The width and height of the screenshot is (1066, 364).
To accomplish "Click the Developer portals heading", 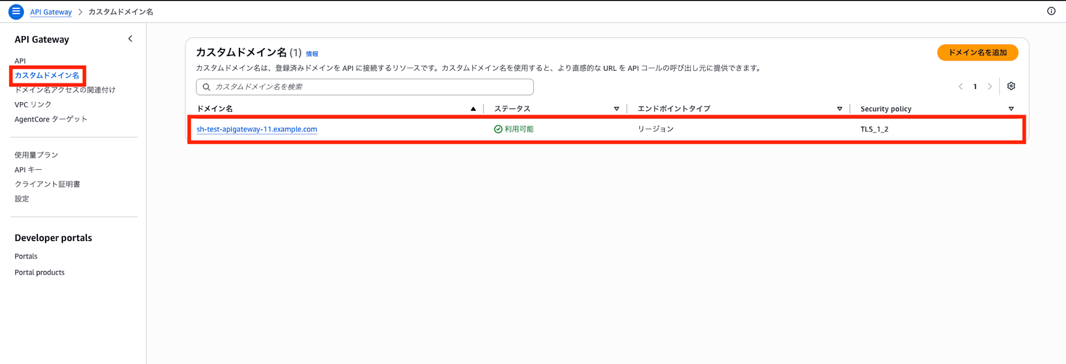I will tap(53, 238).
